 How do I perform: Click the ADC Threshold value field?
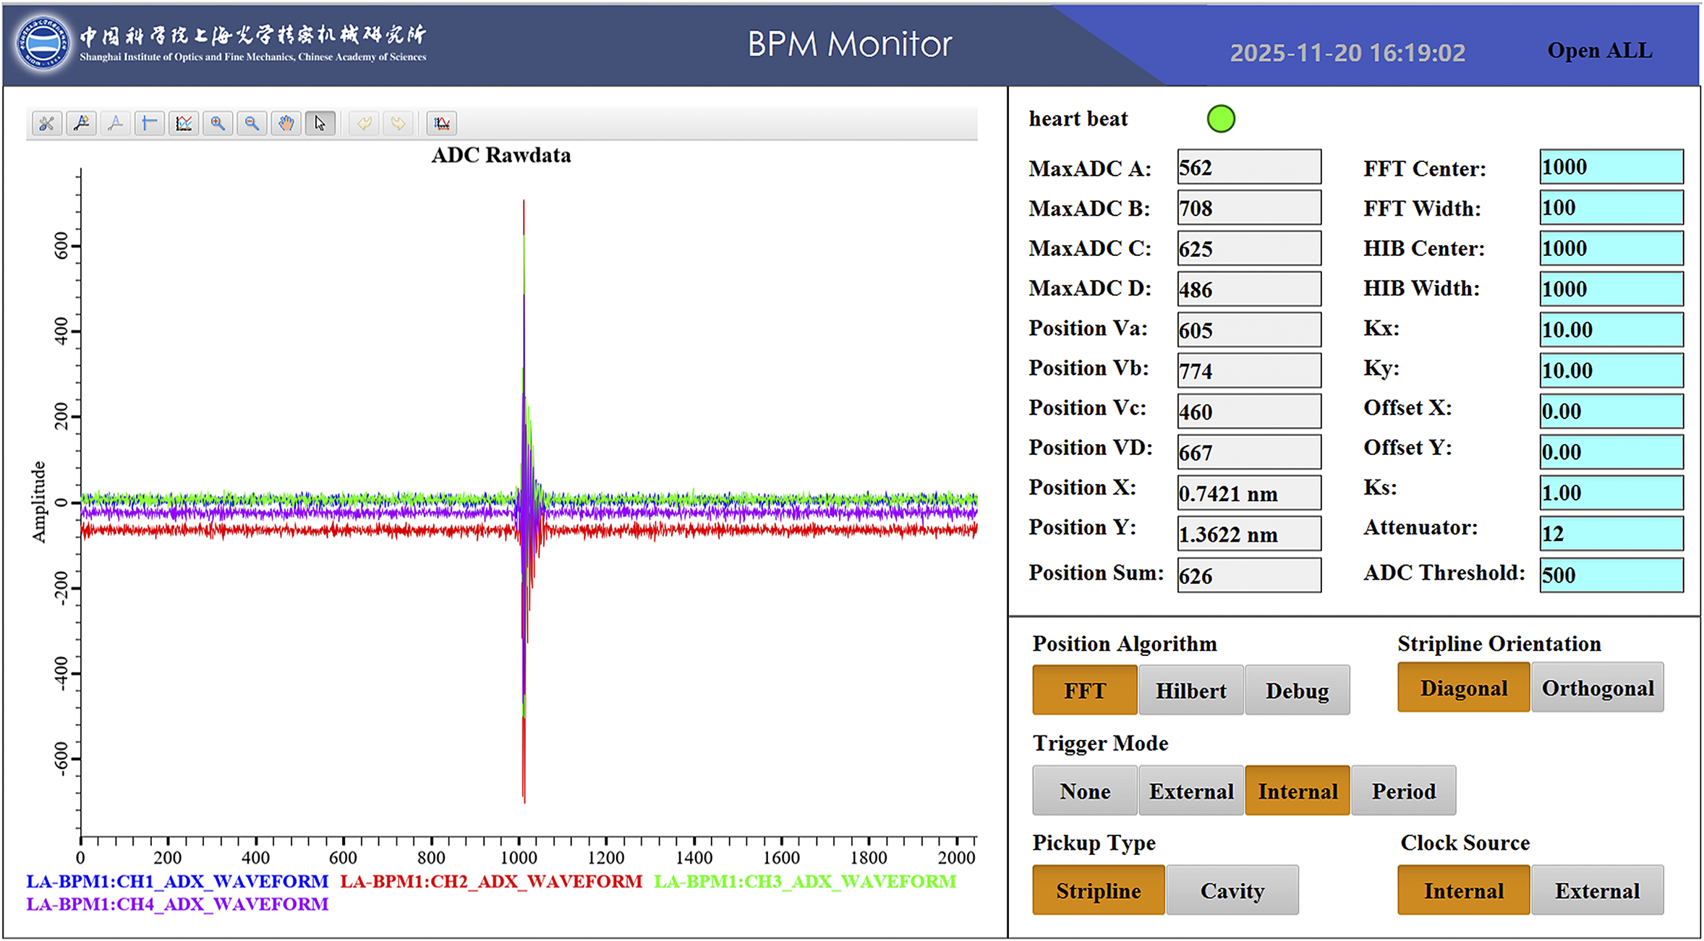click(1611, 575)
